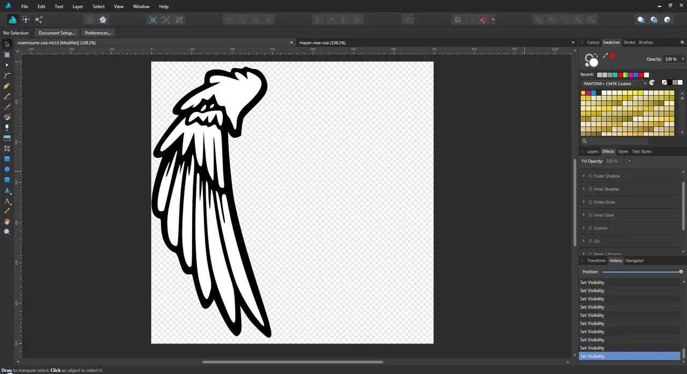The height and width of the screenshot is (374, 687).
Task: Switch to the Export persona
Action: 39,19
